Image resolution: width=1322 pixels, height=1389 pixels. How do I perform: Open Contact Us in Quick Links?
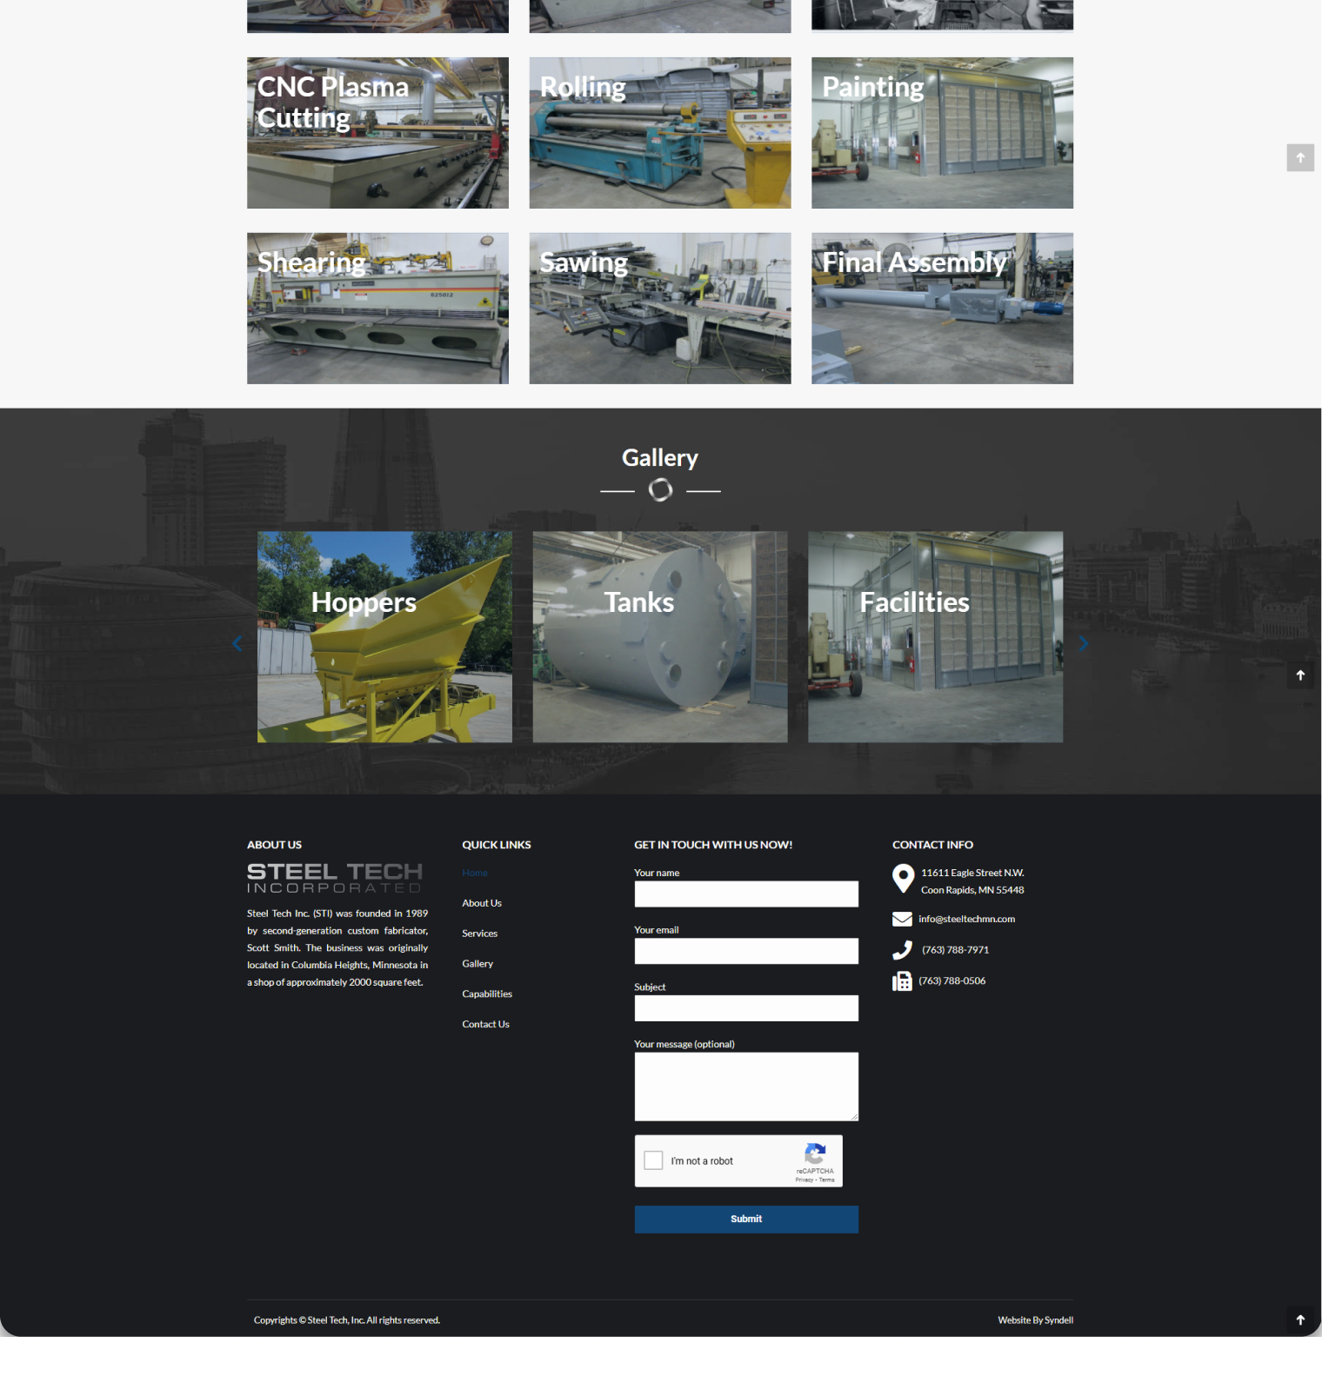(x=486, y=1025)
